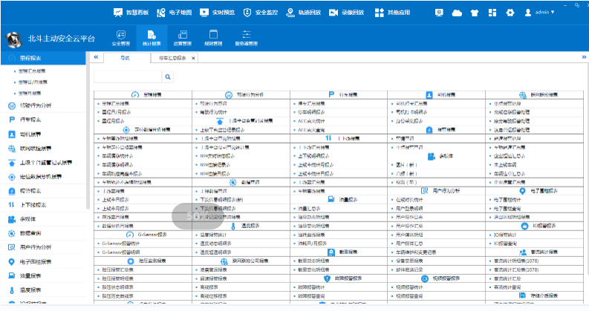Screen dimensions: 589x311
Task: Open the skin theme shirt icon
Action: pos(473,13)
